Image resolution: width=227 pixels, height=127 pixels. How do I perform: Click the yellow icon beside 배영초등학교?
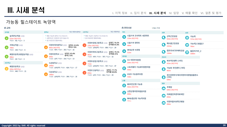[x=7, y=69]
